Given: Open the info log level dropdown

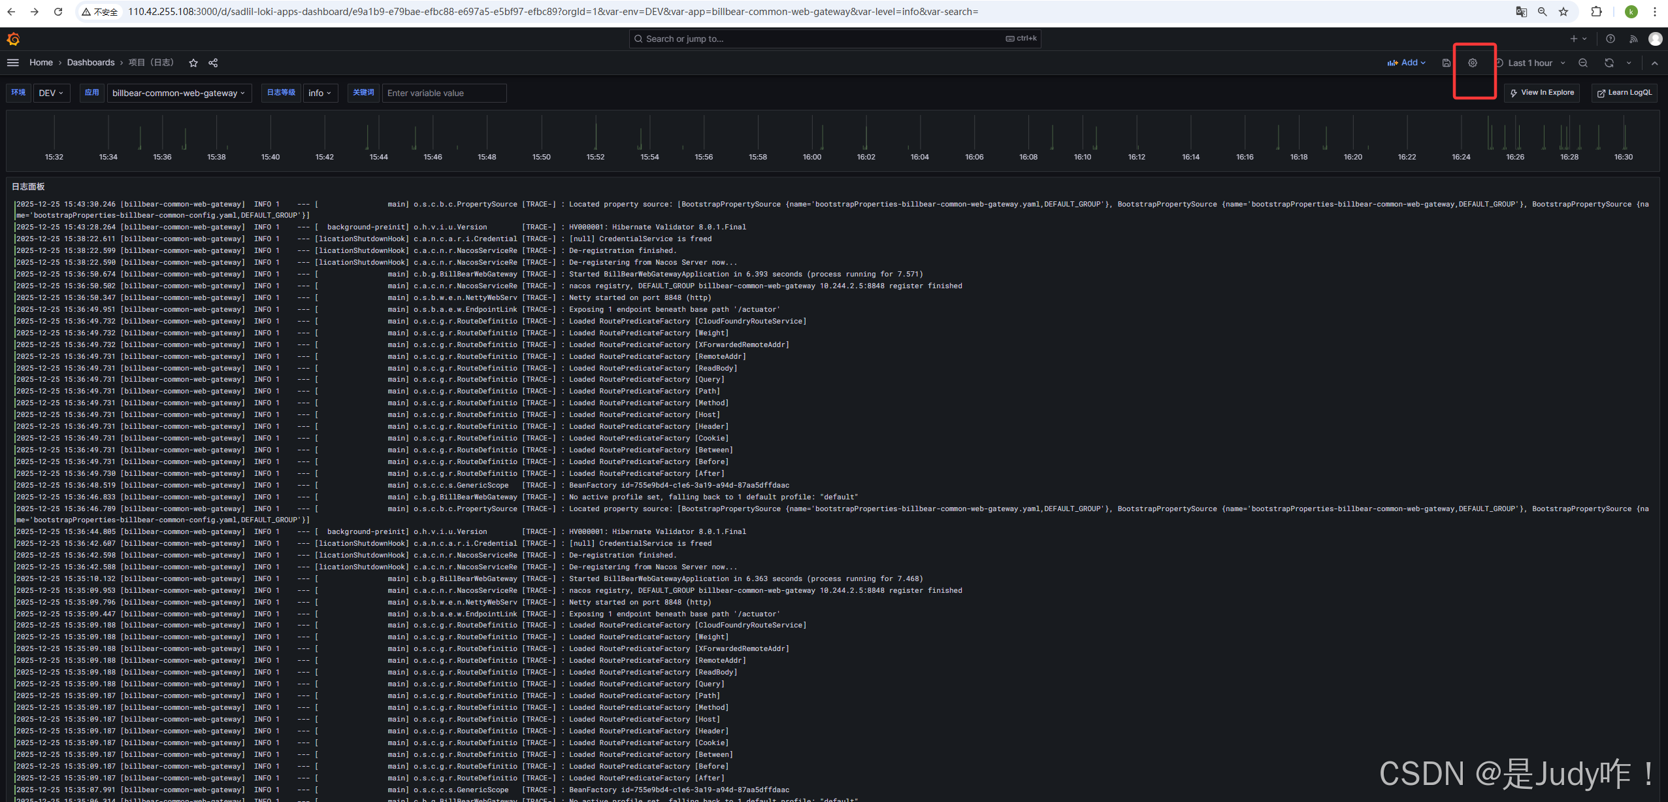Looking at the screenshot, I should click(320, 93).
